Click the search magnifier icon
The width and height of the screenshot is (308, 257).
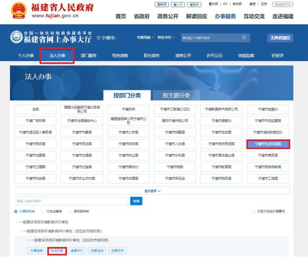[x=244, y=38]
